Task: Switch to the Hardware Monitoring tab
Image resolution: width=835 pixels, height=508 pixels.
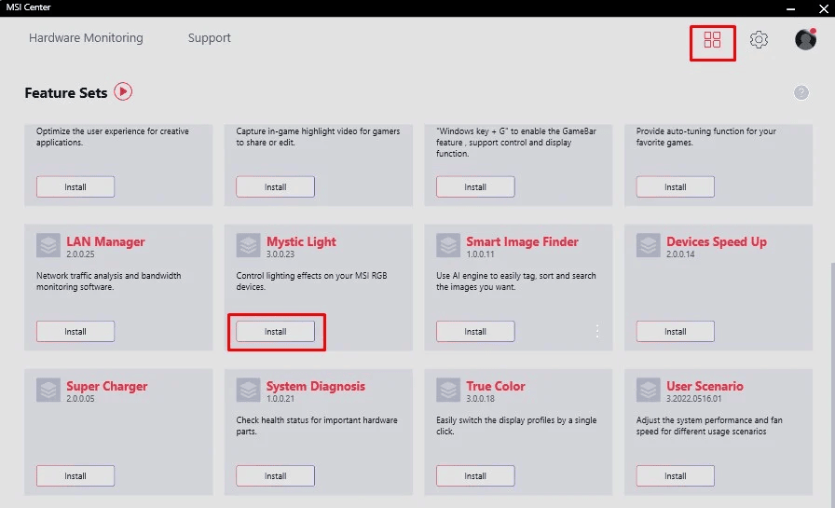Action: [x=86, y=38]
